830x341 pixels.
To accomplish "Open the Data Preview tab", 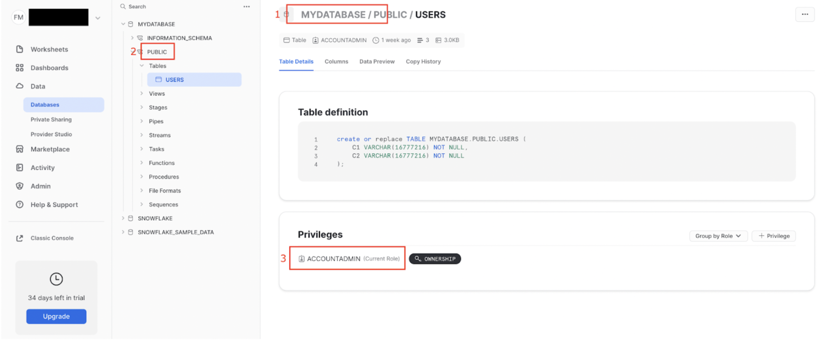I will click(377, 61).
